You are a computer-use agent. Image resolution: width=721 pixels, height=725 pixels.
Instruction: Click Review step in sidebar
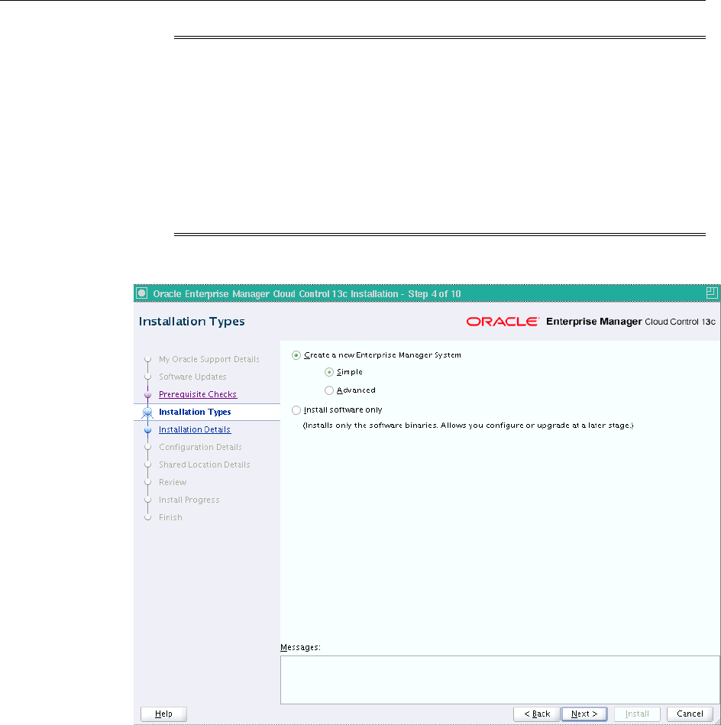(x=173, y=482)
